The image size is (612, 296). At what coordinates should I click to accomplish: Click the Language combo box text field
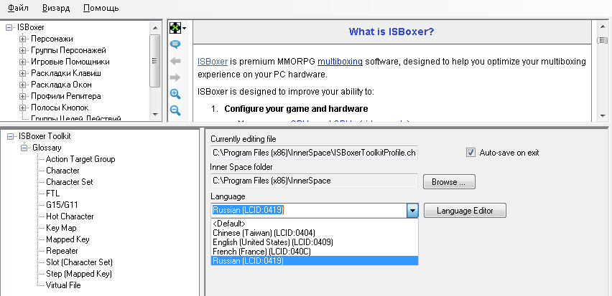click(x=309, y=210)
